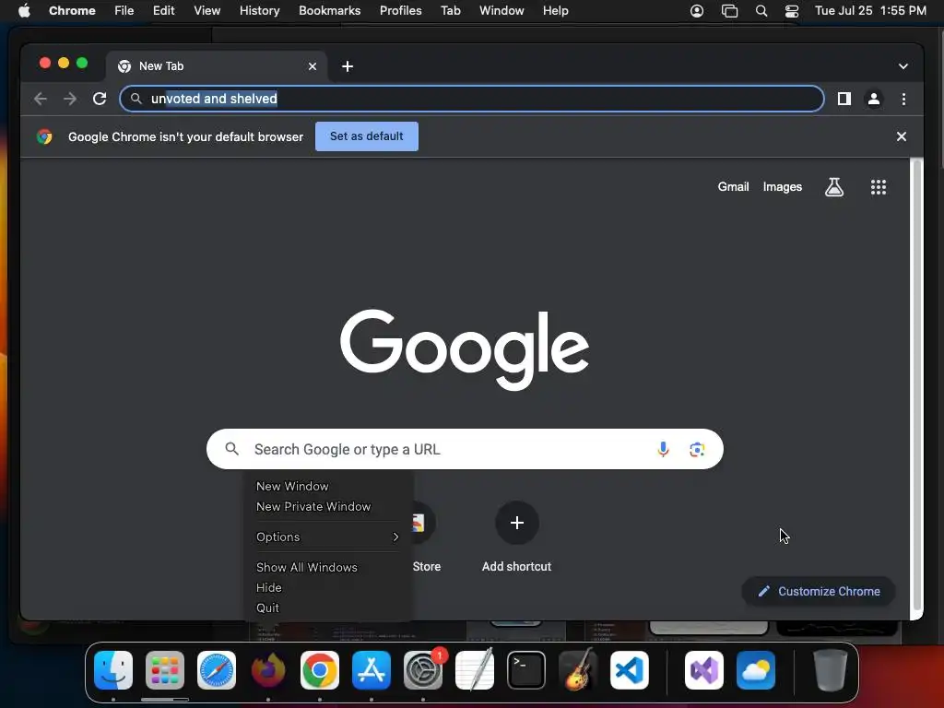Search by image with Google Lens icon
Viewport: 944px width, 708px height.
[x=697, y=449]
